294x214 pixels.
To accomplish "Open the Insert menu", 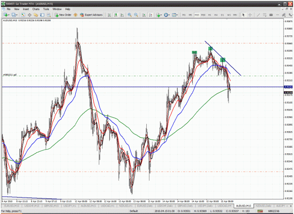I will pyautogui.click(x=26, y=9).
